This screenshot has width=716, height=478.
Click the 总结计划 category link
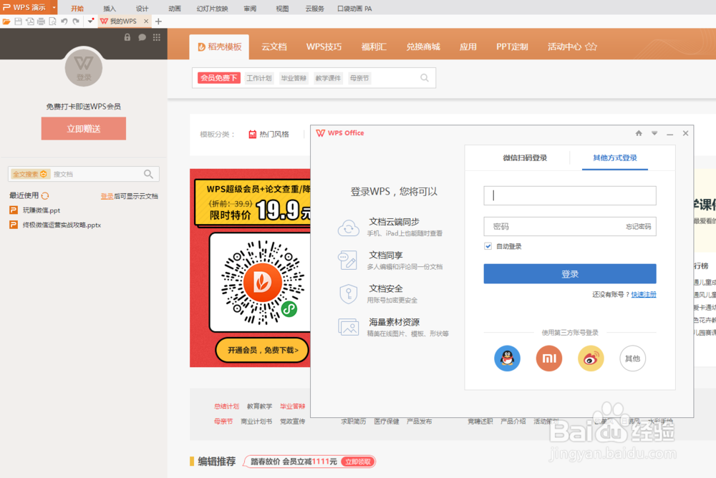pyautogui.click(x=226, y=406)
